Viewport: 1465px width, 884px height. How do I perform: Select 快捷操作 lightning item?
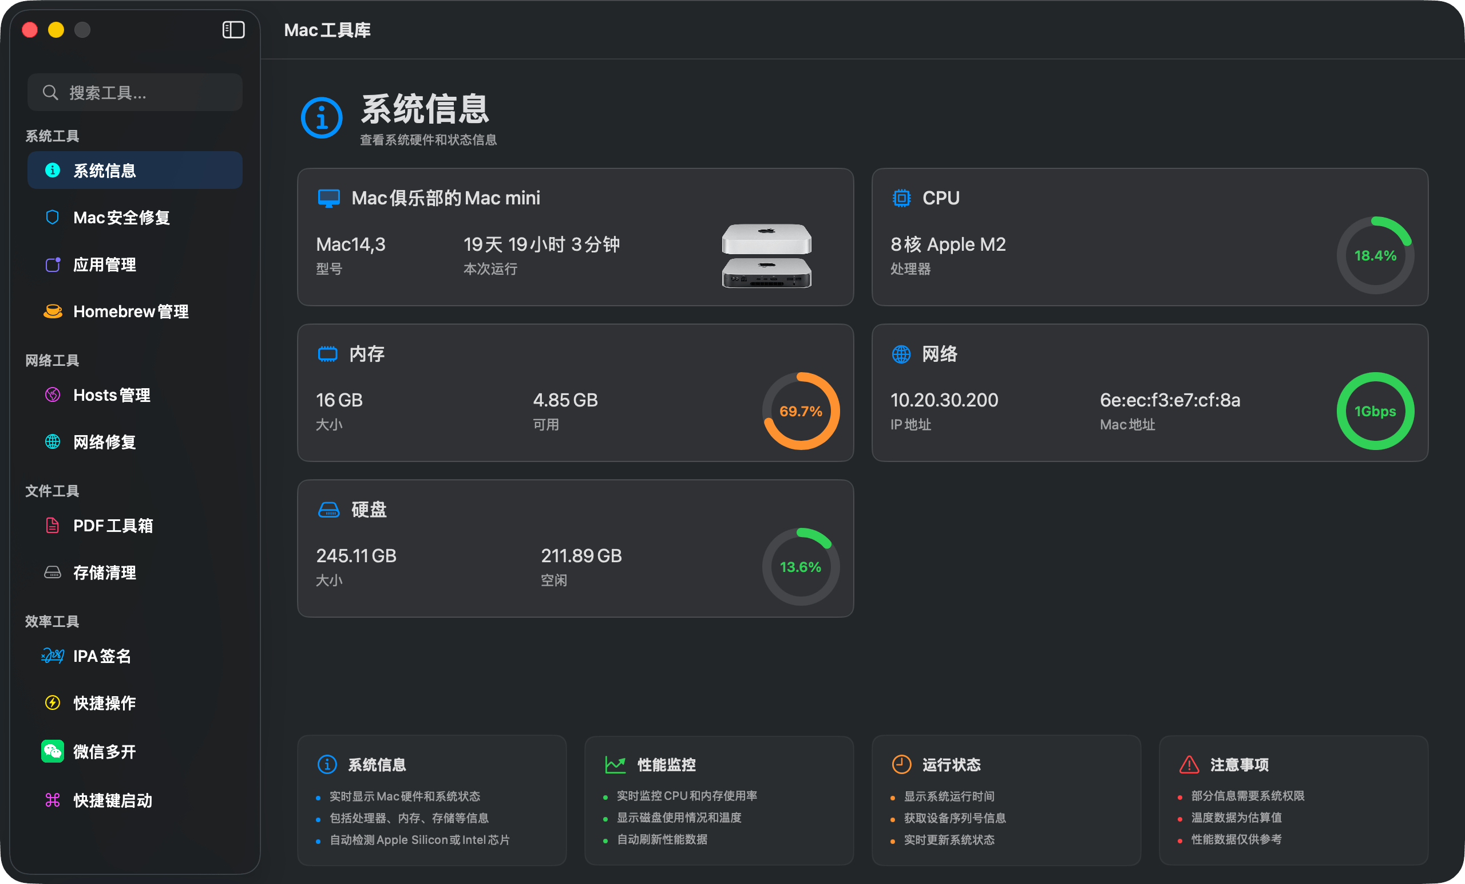(52, 703)
